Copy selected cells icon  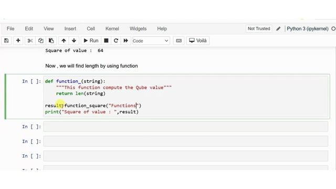click(x=40, y=40)
